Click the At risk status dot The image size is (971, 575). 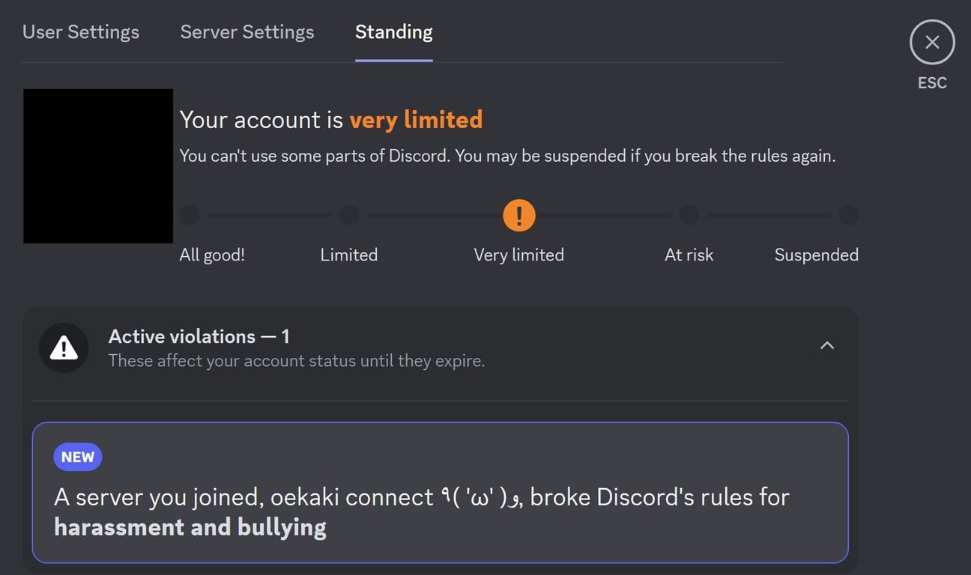click(x=689, y=216)
